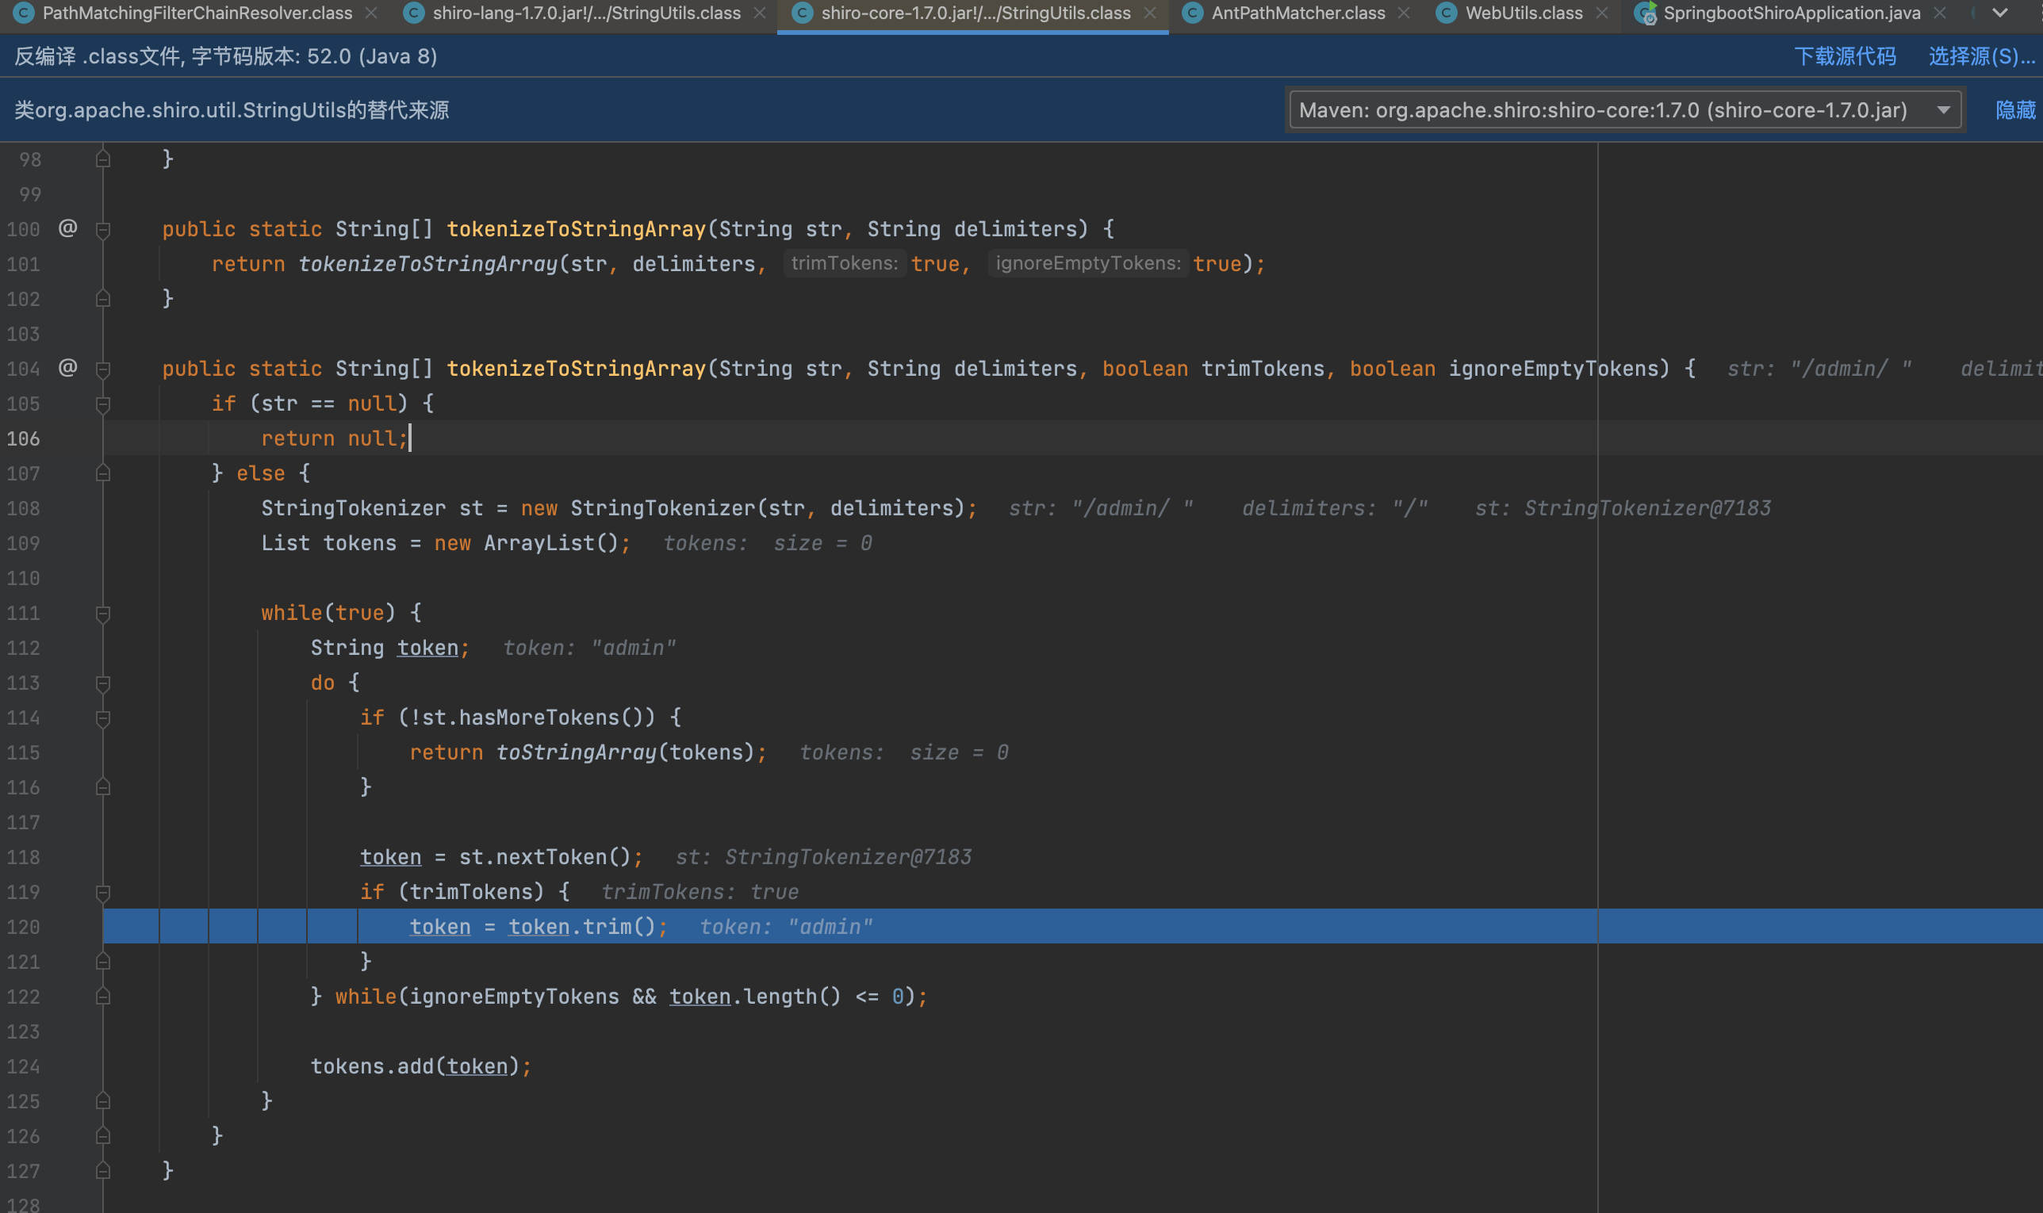Click inline value 'trimTokens: true' line 119
Viewport: 2043px width, 1213px height.
pos(700,892)
